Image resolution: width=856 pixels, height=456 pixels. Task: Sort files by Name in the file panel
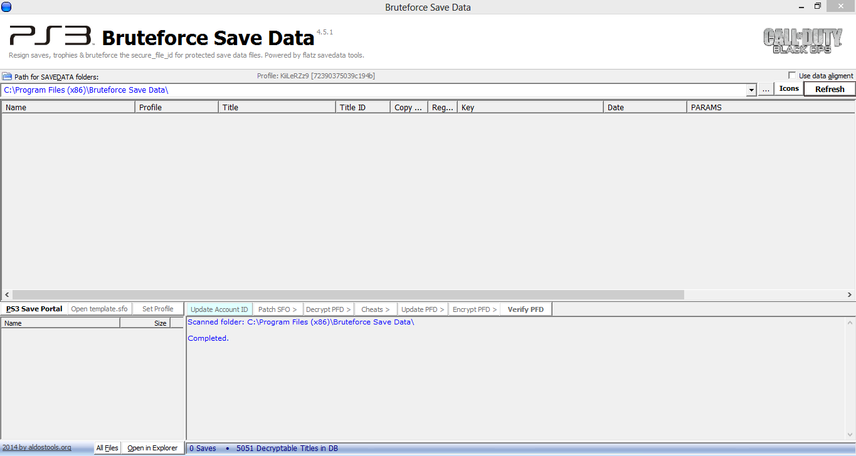pos(61,323)
